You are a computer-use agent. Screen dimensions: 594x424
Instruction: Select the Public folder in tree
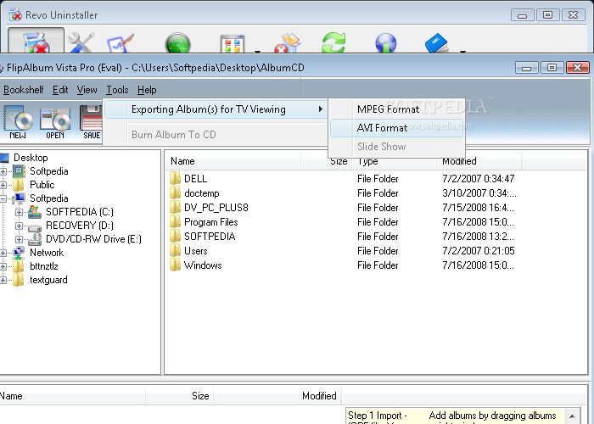42,185
